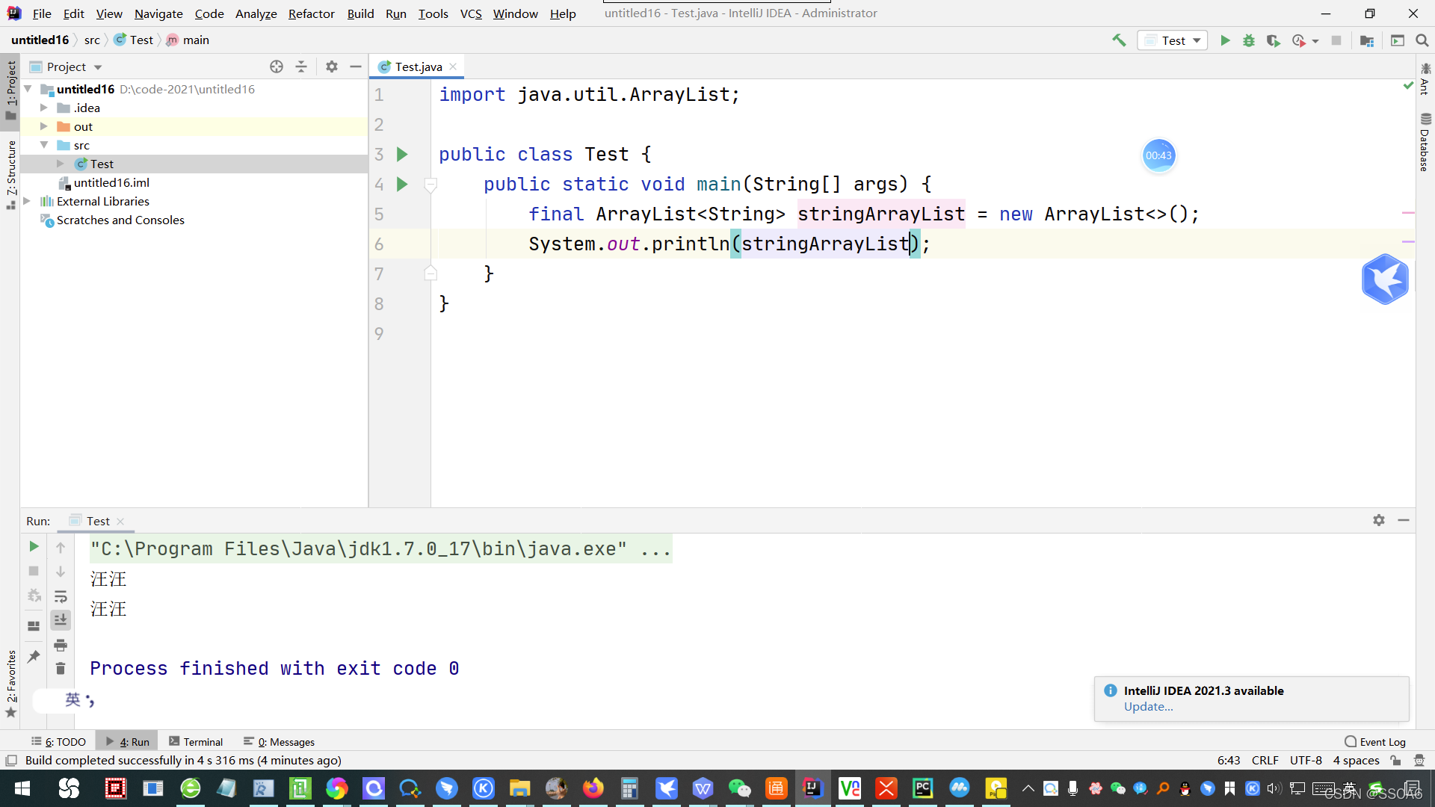Open Firefox from the taskbar
Viewport: 1435px width, 807px height.
(x=593, y=788)
